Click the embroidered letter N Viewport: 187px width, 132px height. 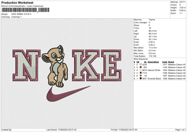(x=26, y=65)
